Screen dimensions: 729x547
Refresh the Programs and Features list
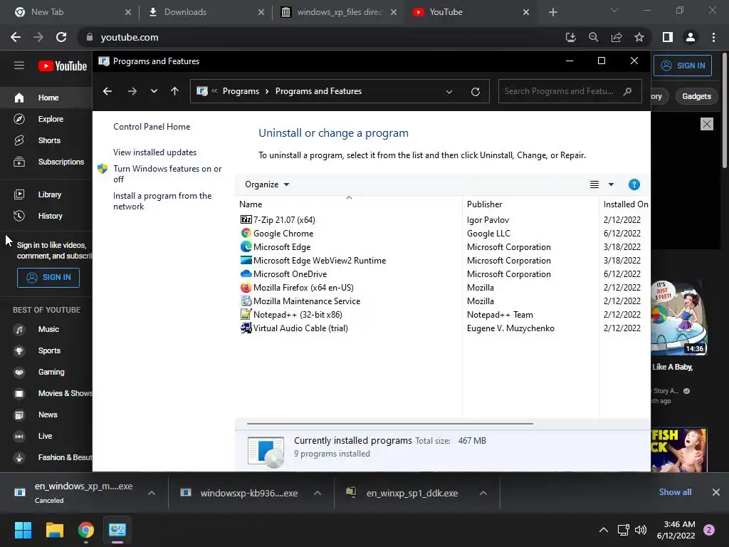coord(475,92)
